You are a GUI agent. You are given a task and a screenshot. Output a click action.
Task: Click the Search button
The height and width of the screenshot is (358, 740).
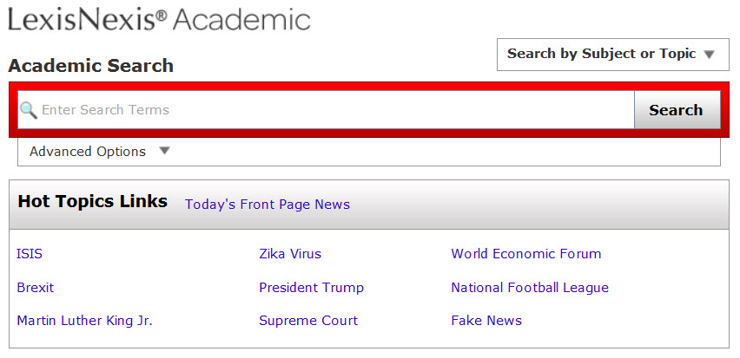677,110
